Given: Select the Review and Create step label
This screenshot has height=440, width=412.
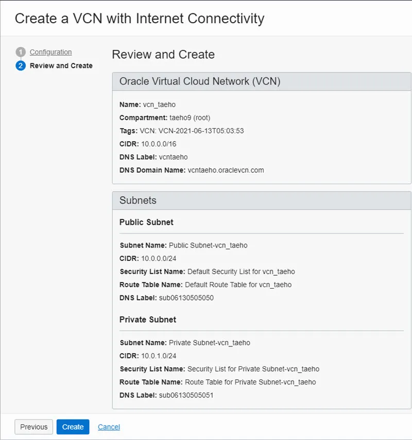Looking at the screenshot, I should [x=61, y=66].
